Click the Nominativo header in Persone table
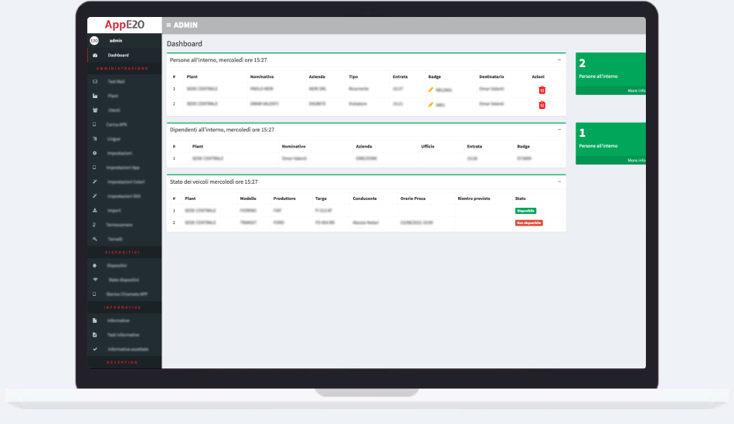The image size is (734, 424). [x=262, y=76]
